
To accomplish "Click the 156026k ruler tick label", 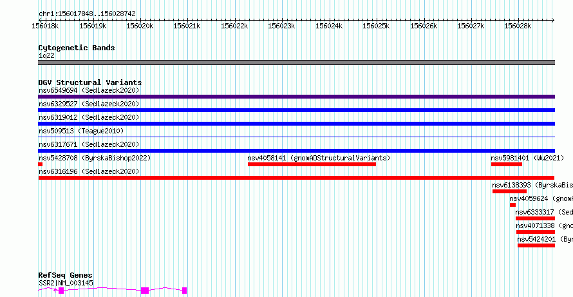I will [424, 26].
